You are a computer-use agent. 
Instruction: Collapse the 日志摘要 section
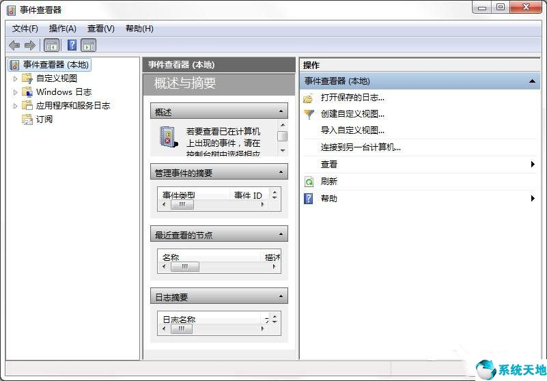click(x=281, y=296)
